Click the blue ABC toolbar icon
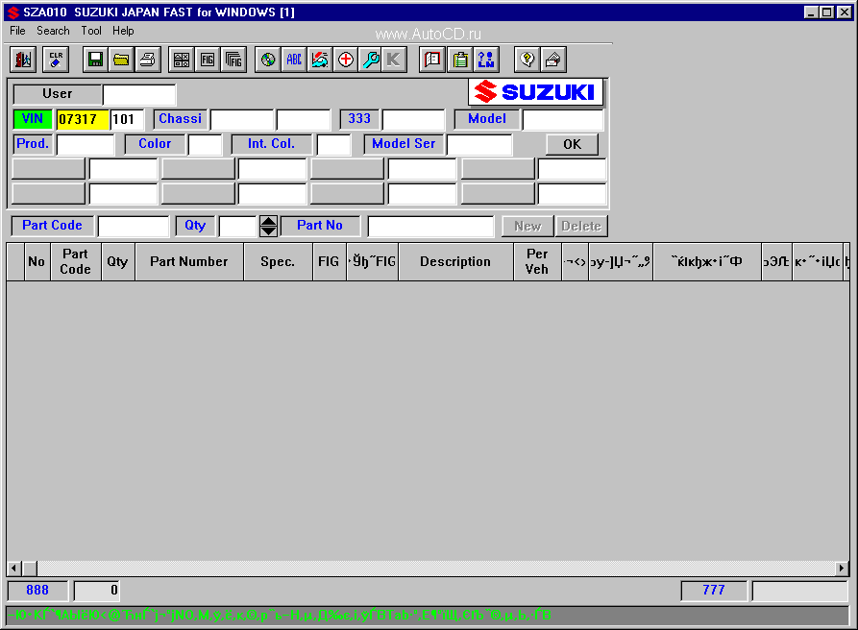858x630 pixels. [x=294, y=60]
